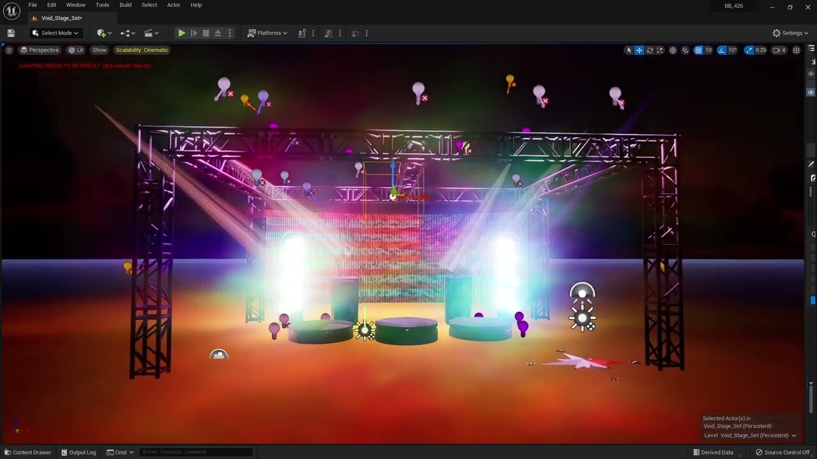817x459 pixels.
Task: Save the current level with the floppy disk icon
Action: tap(11, 33)
